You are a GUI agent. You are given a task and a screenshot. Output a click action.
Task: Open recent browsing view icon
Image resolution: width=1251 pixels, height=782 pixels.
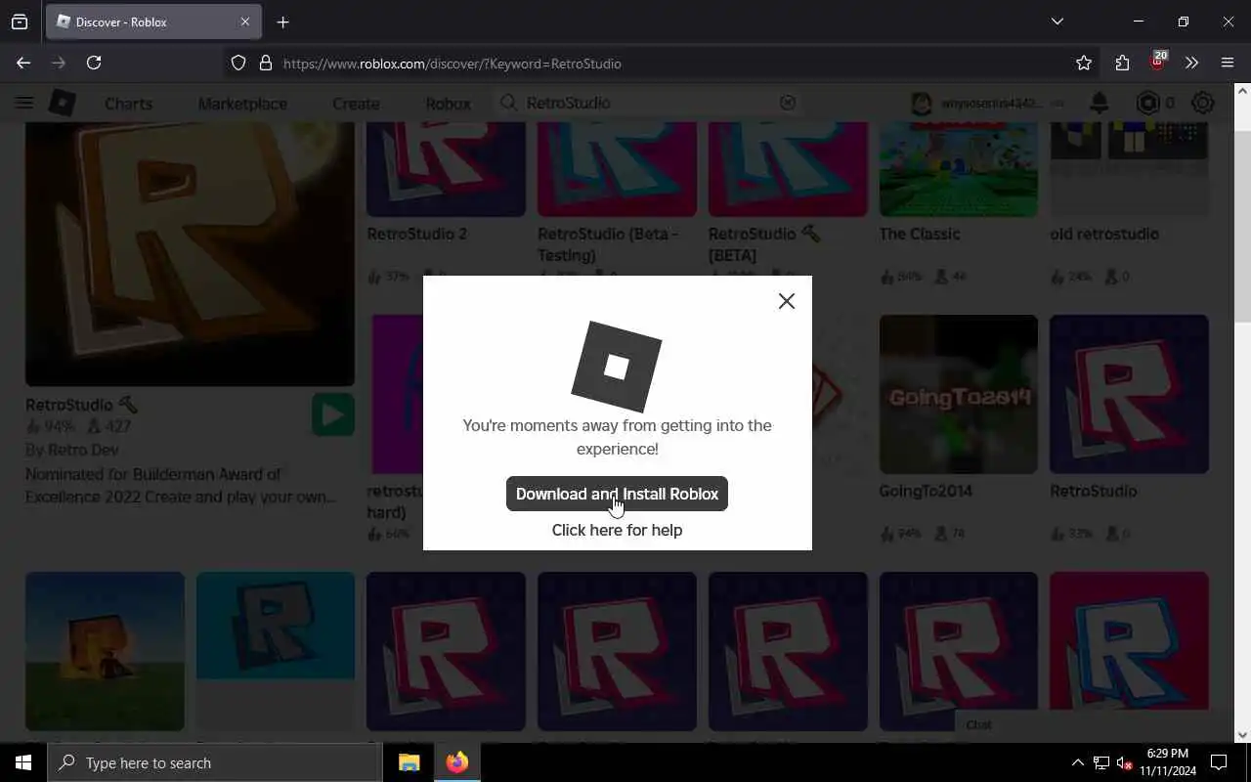20,22
